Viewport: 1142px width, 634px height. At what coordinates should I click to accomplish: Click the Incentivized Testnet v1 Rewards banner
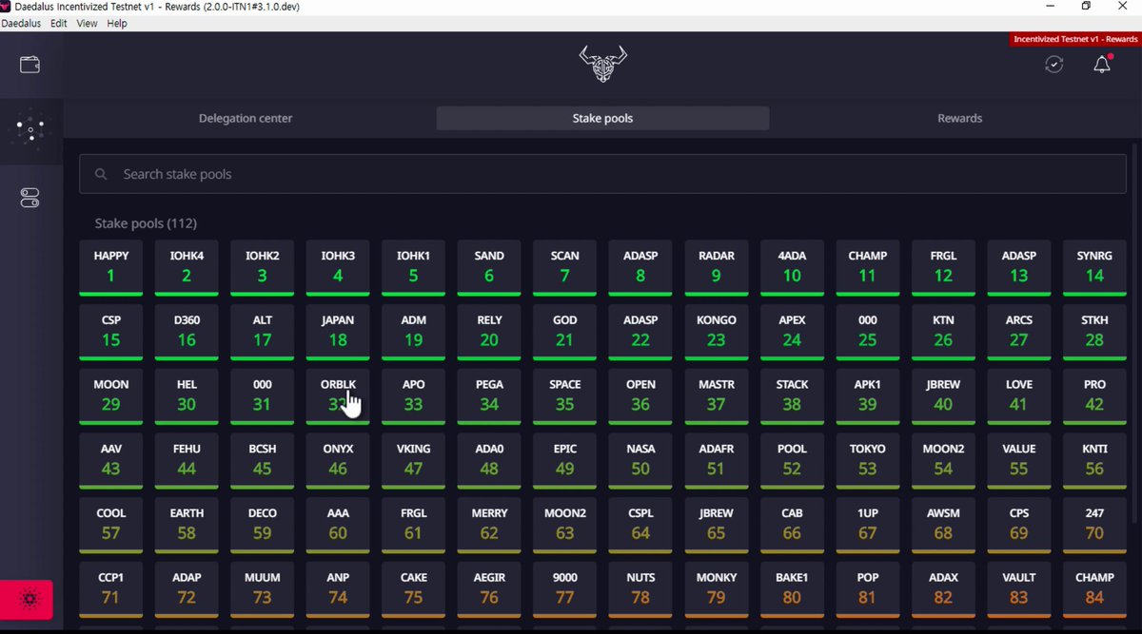pyautogui.click(x=1074, y=39)
